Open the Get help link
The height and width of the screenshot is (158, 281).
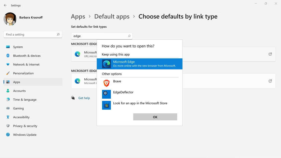[84, 98]
